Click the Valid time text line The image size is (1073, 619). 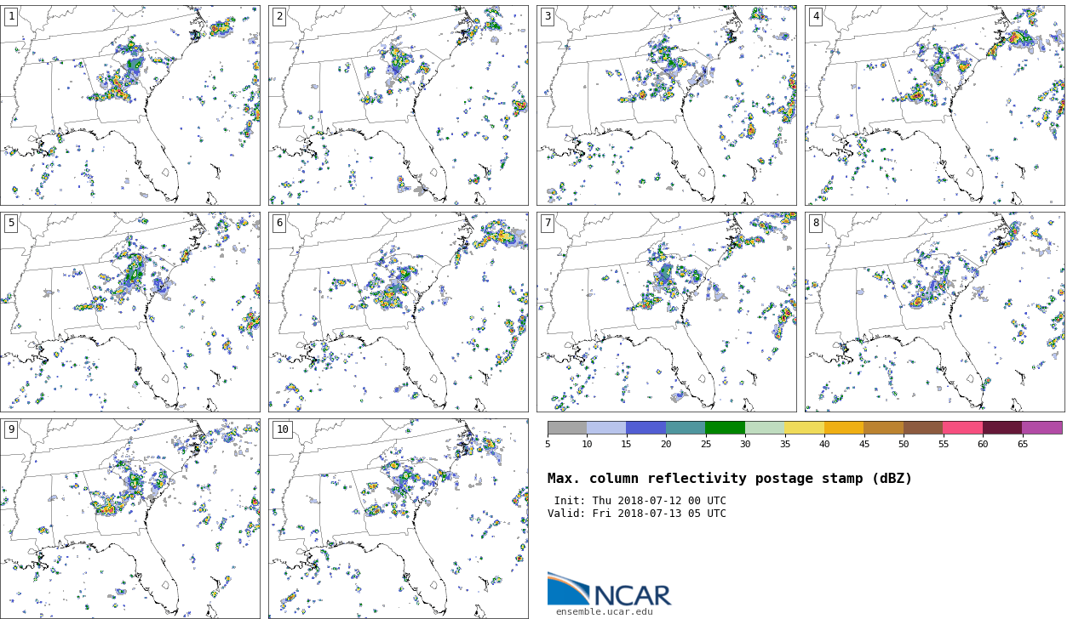point(636,514)
